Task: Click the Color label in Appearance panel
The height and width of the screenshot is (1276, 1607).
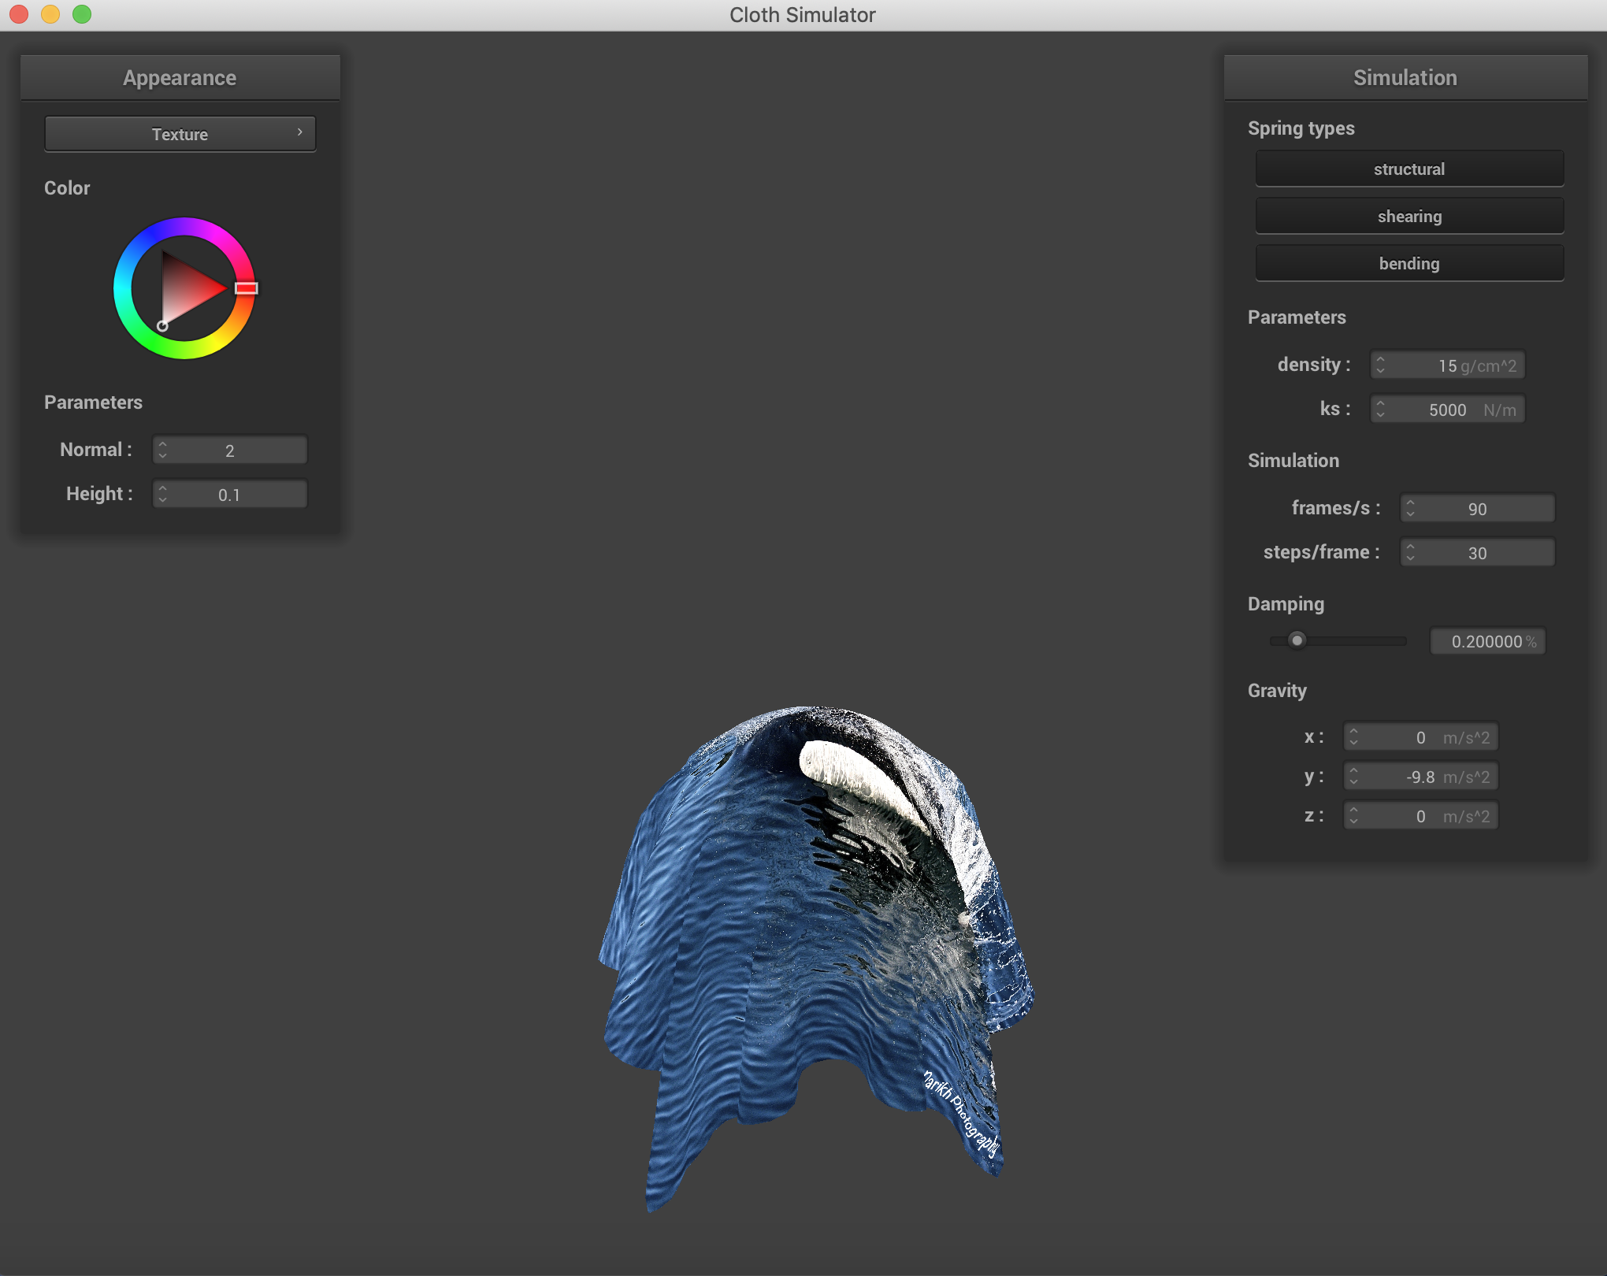Action: coord(67,188)
